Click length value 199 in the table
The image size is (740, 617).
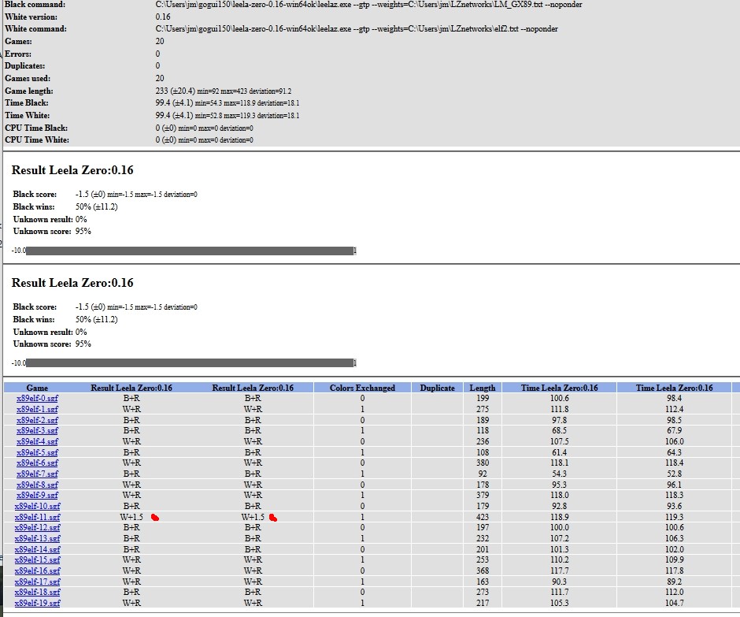[483, 398]
